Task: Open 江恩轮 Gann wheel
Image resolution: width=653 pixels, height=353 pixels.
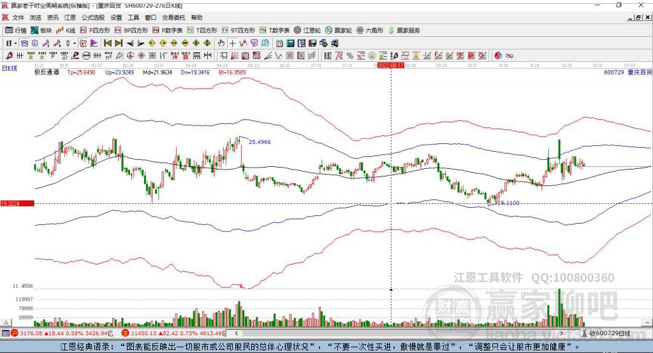Action: pyautogui.click(x=307, y=31)
